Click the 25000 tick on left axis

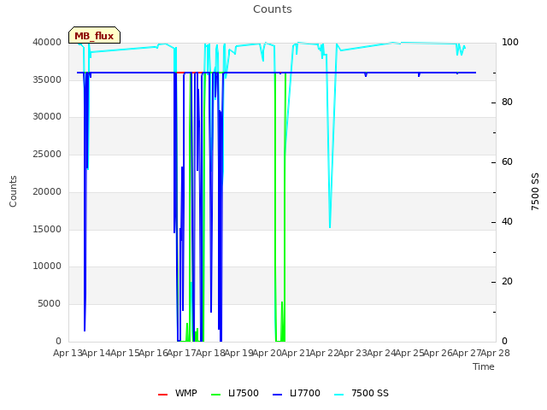coord(47,154)
